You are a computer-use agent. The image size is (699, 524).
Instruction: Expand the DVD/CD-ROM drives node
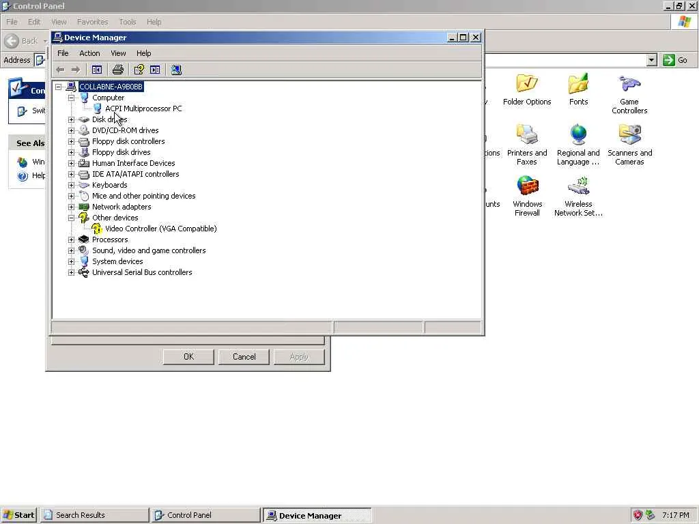click(x=71, y=130)
